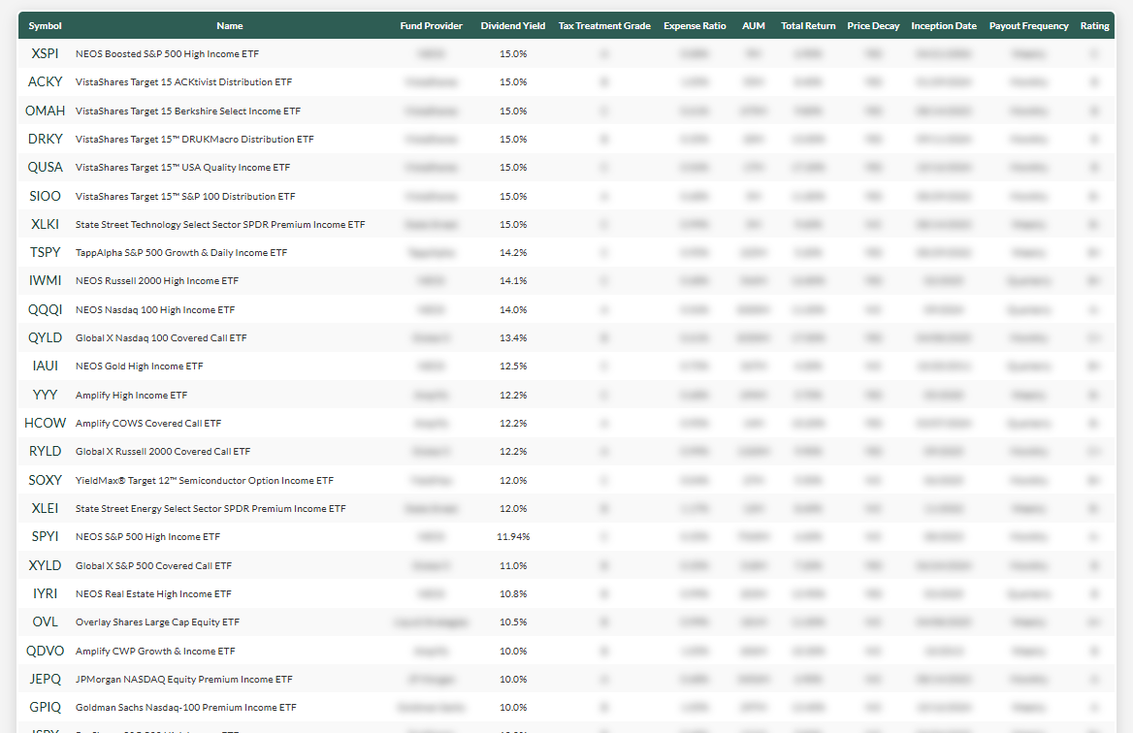Click TappAlpha S&P 500 Growth & Daily Income ETF
The height and width of the screenshot is (733, 1133).
click(181, 253)
